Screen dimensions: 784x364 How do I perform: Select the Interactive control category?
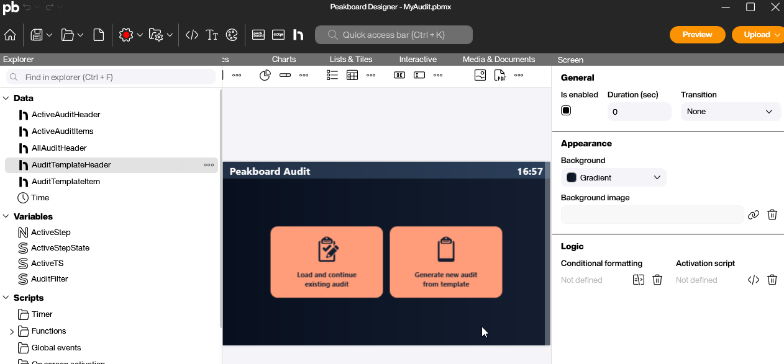click(x=418, y=60)
